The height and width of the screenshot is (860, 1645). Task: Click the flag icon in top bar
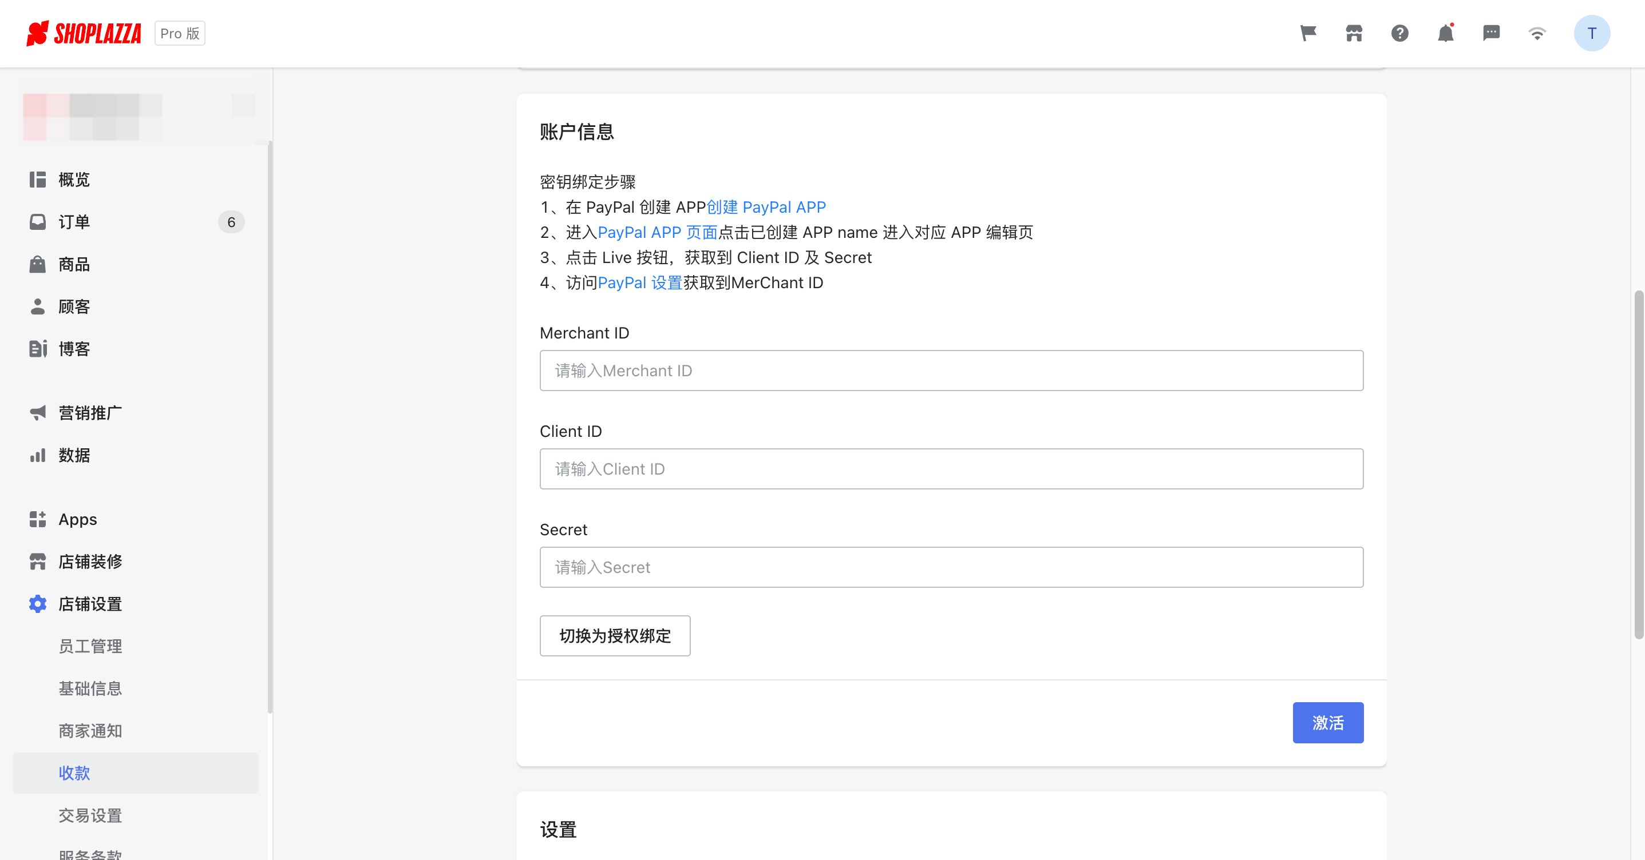coord(1308,33)
